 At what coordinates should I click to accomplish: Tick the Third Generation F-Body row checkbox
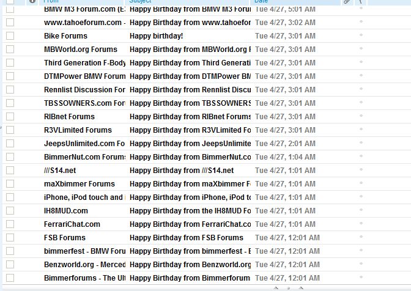pyautogui.click(x=10, y=62)
